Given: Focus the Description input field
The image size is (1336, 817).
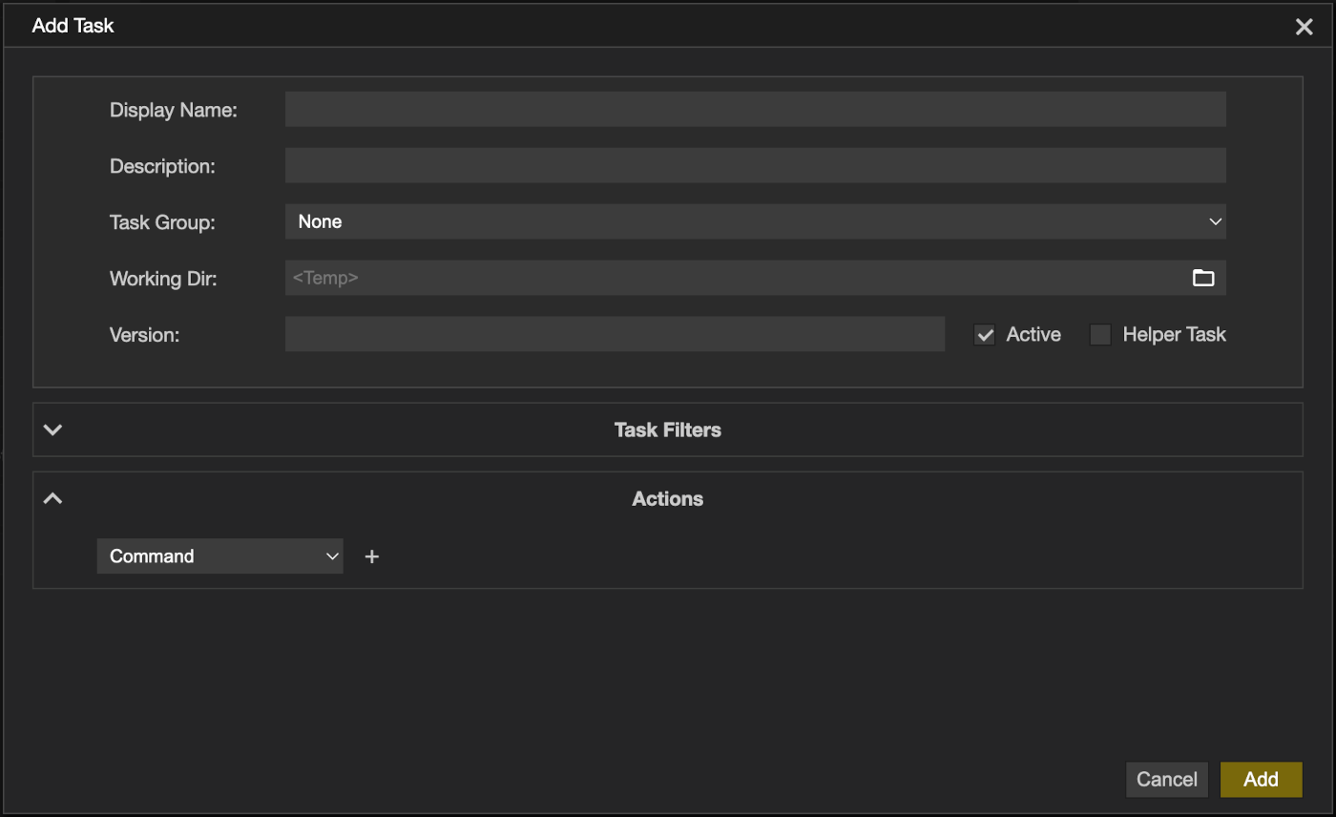Looking at the screenshot, I should click(756, 165).
